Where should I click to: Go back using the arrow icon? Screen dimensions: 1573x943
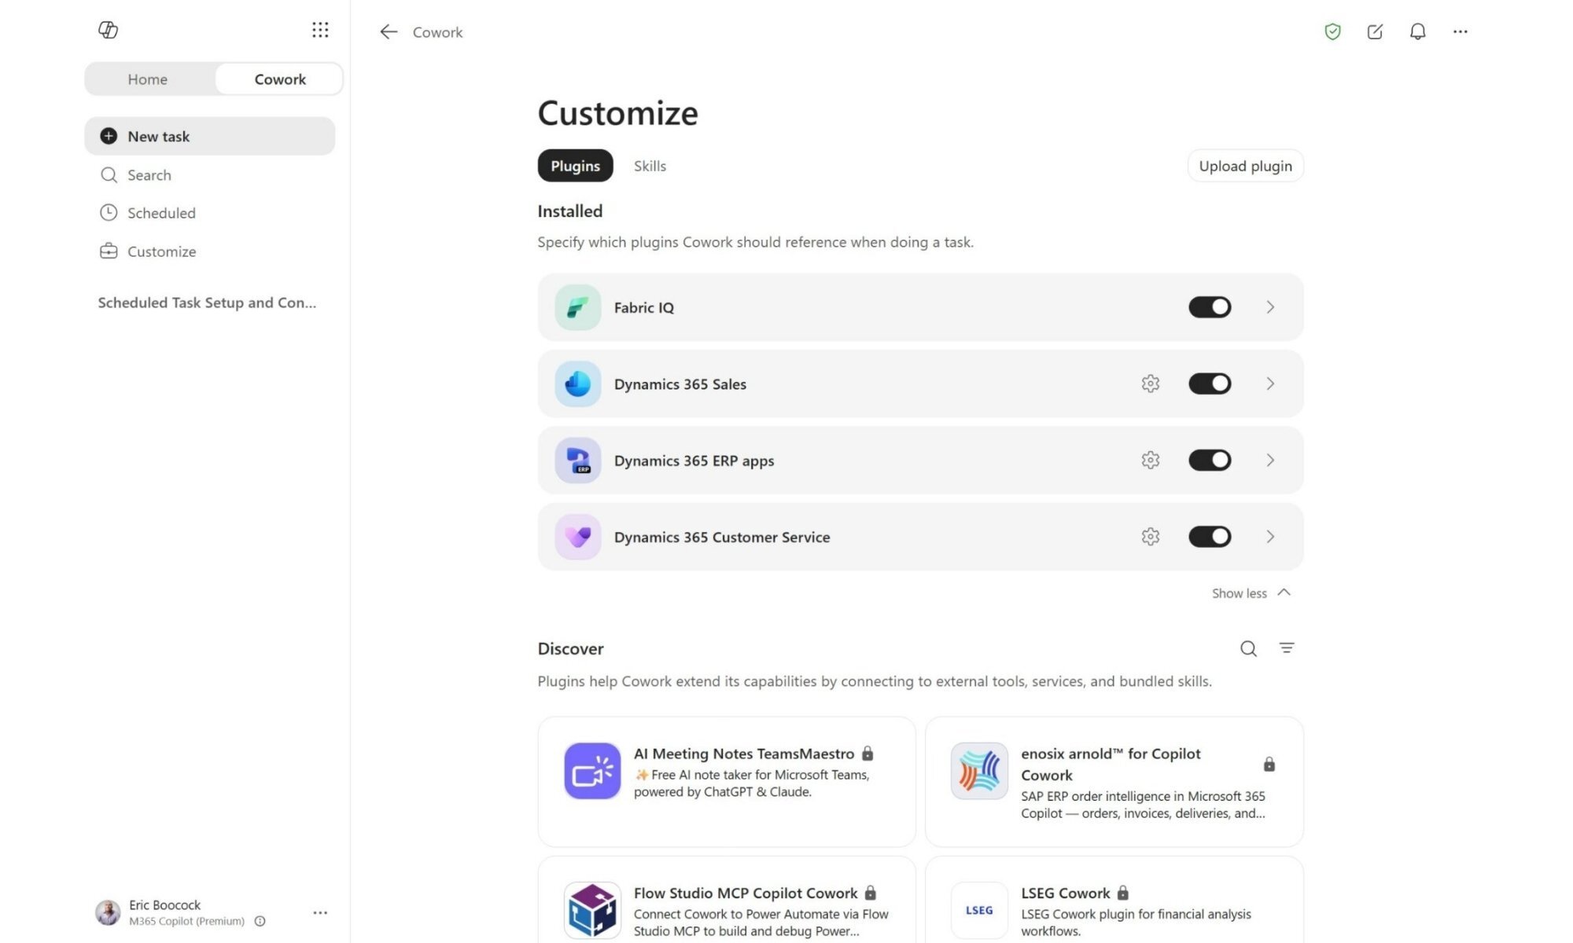coord(389,32)
